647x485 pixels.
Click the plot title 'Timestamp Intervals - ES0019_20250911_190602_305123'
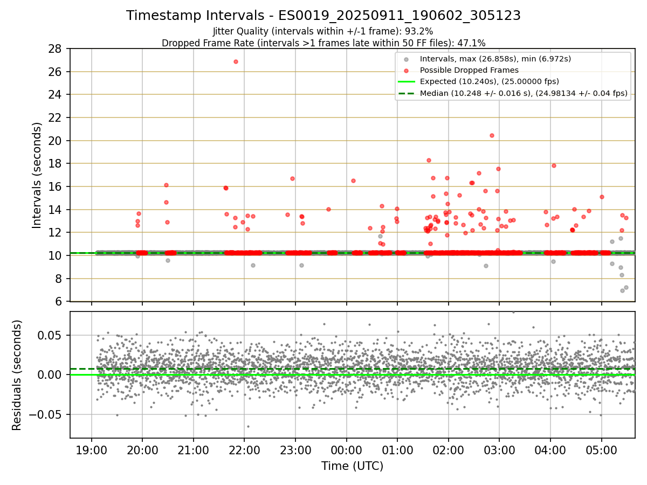click(x=323, y=16)
